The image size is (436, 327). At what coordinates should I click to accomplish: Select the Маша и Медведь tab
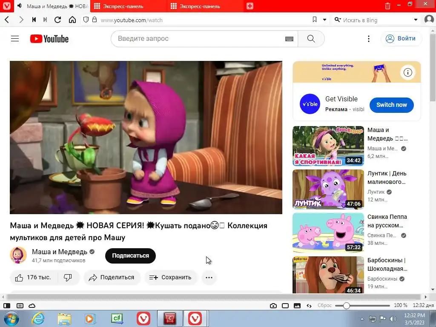coord(52,6)
